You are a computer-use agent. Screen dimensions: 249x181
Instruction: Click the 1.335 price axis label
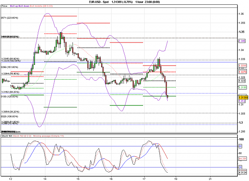(x=242, y=59)
